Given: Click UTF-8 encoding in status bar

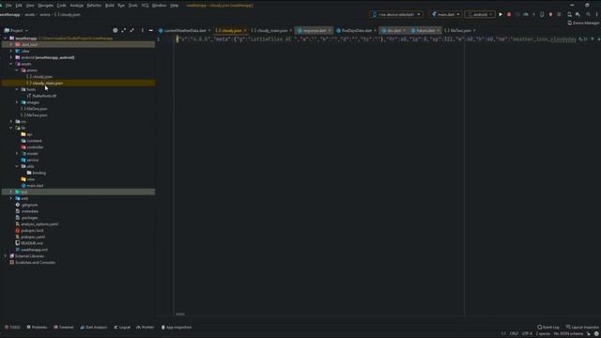Looking at the screenshot, I should [x=527, y=334].
